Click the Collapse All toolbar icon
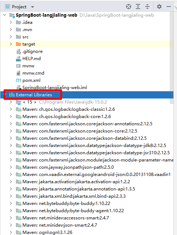This screenshot has width=177, height=235. (x=147, y=7)
